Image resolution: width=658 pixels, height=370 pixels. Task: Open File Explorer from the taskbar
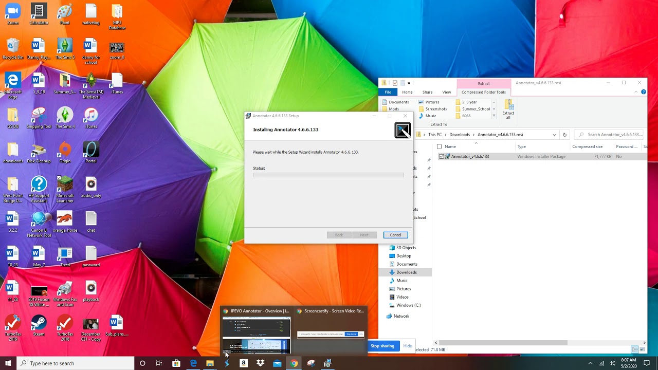tap(210, 363)
